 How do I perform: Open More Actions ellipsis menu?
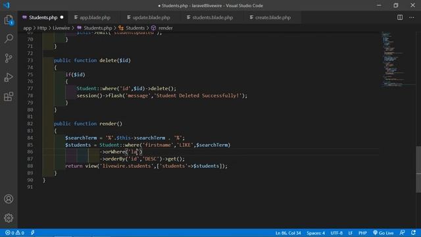tap(412, 17)
